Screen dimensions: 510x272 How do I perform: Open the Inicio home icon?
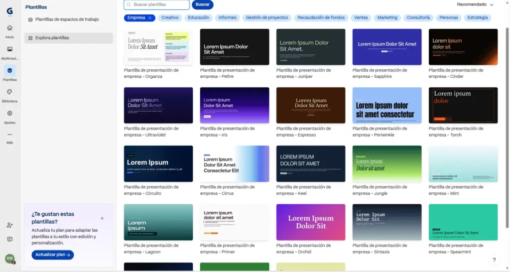pos(10,28)
